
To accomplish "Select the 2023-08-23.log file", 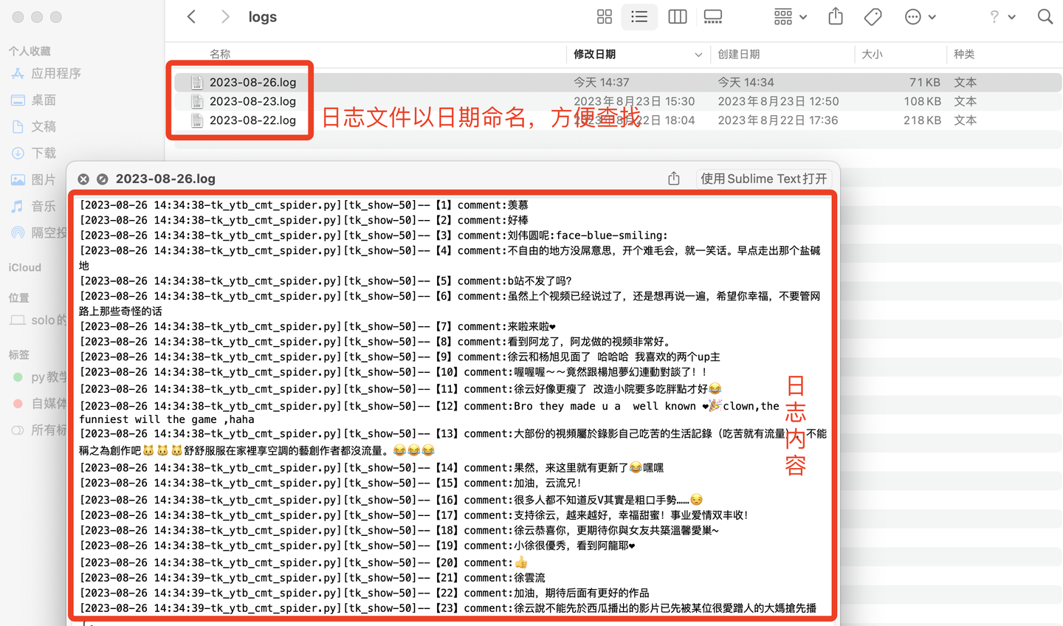I will click(252, 101).
